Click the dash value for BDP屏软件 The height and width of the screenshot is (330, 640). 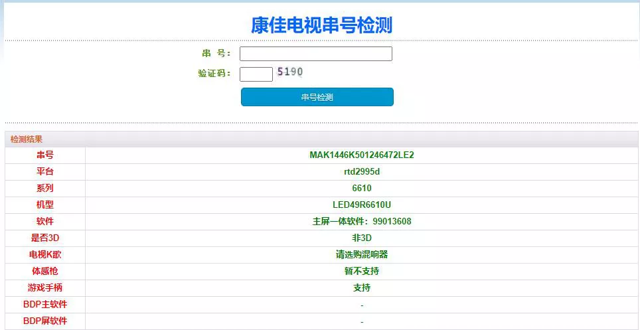(362, 322)
